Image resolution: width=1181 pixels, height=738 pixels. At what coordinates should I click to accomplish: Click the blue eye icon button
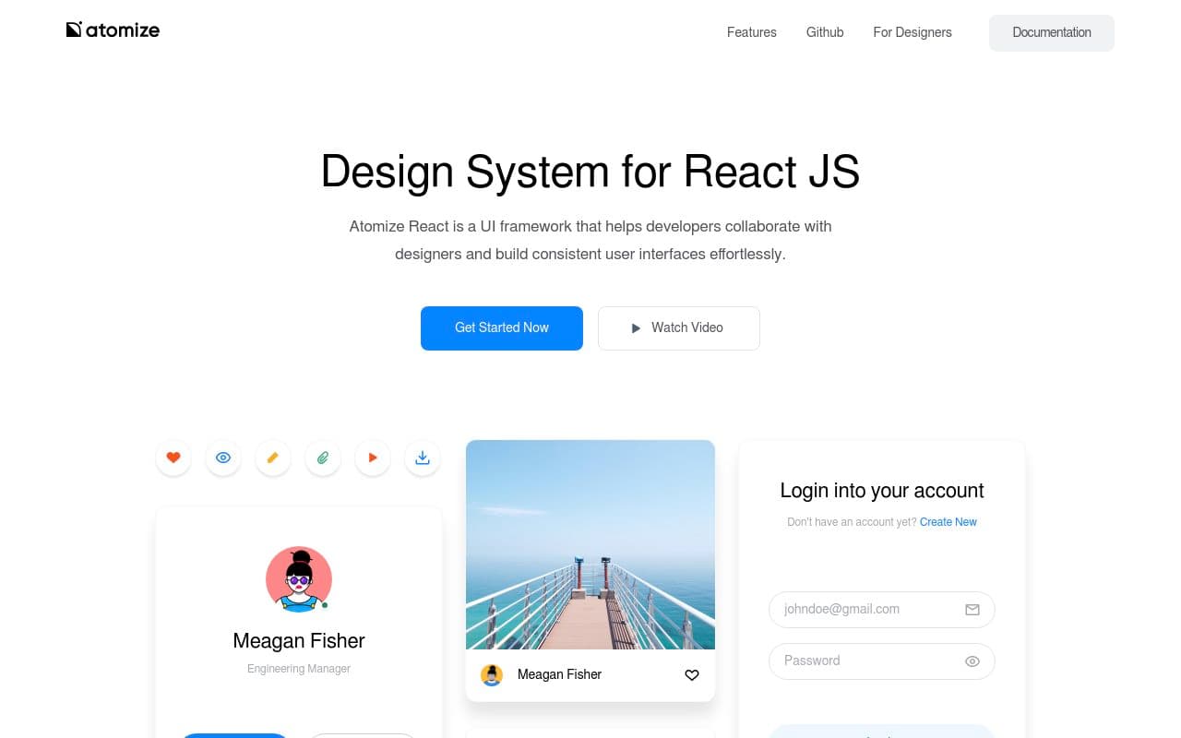click(x=223, y=458)
